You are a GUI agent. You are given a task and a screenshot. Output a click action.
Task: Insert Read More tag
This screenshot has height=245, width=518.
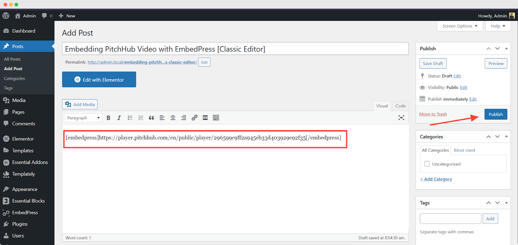pyautogui.click(x=205, y=118)
